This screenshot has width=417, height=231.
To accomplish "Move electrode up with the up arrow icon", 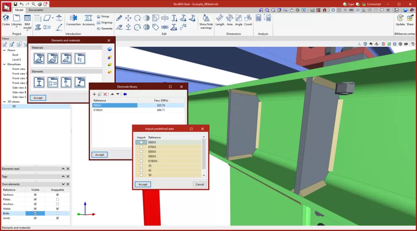I will (x=112, y=94).
